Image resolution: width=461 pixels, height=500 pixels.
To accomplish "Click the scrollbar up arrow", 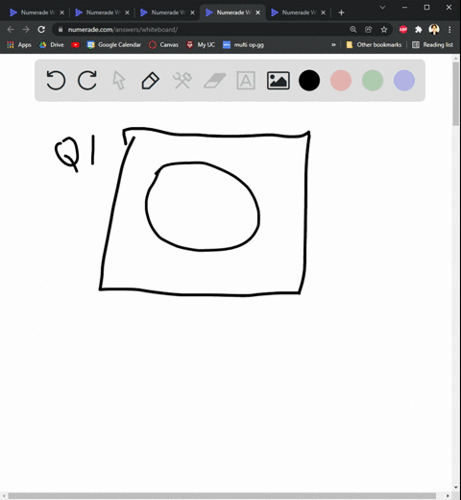I will pyautogui.click(x=456, y=58).
